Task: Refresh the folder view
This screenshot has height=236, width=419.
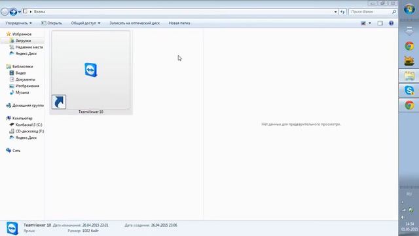Action: (342, 12)
